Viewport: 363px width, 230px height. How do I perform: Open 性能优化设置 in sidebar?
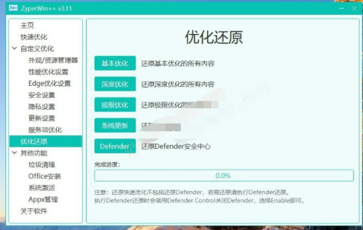pyautogui.click(x=48, y=72)
